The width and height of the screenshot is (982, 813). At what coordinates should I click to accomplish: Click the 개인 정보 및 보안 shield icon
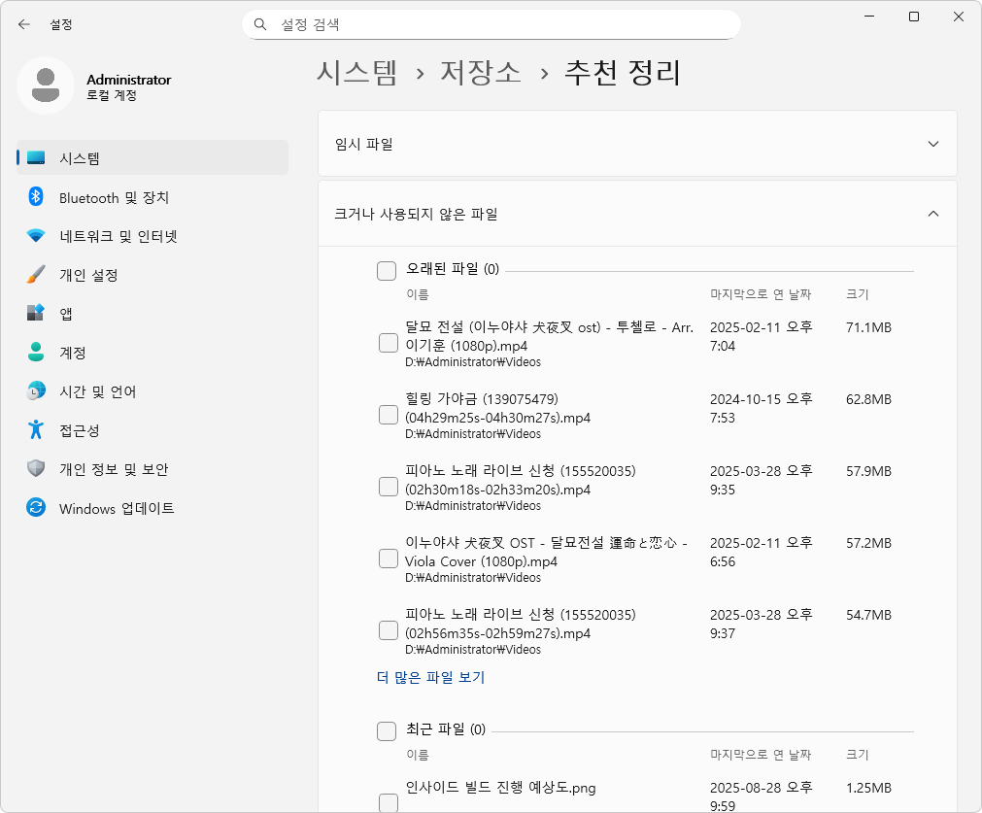click(36, 468)
